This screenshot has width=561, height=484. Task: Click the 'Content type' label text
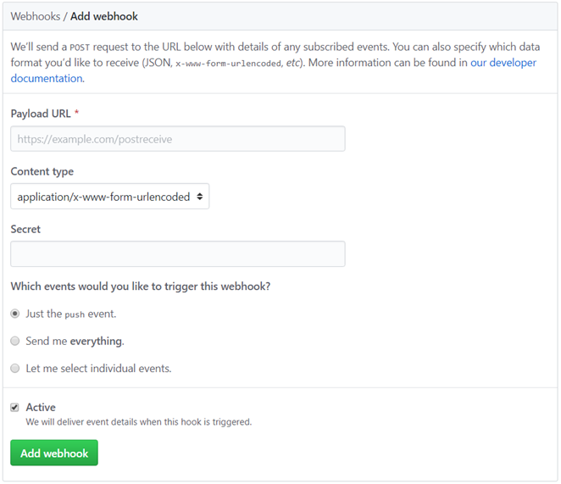[42, 171]
